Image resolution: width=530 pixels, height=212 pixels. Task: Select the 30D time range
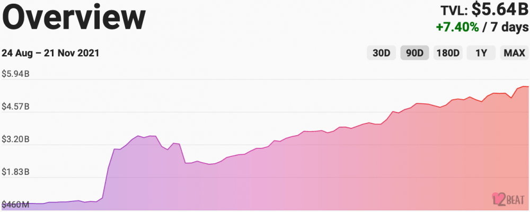click(x=381, y=53)
